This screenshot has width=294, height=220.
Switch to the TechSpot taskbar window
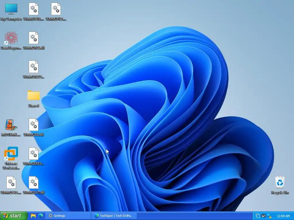pyautogui.click(x=114, y=216)
